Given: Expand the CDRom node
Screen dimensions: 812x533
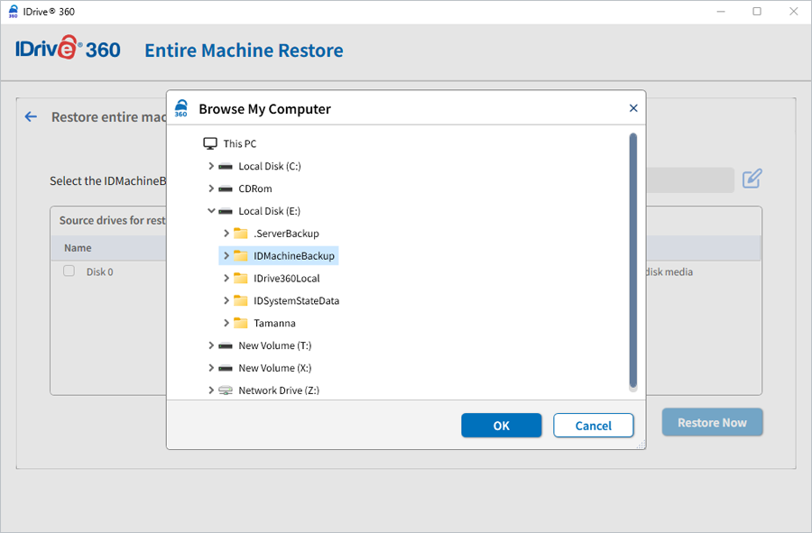Looking at the screenshot, I should point(211,188).
